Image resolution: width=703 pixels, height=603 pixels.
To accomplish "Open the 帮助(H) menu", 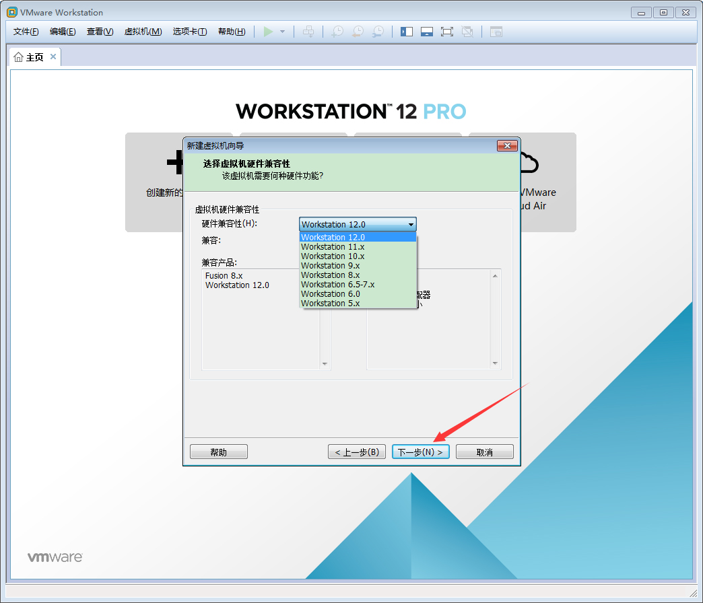I will (x=232, y=32).
